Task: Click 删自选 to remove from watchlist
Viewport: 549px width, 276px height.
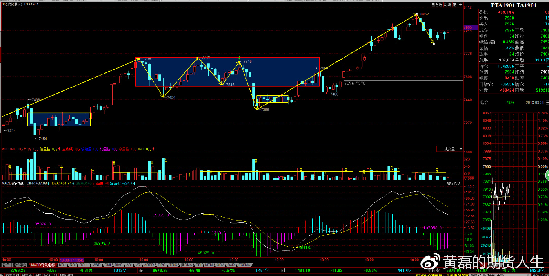Action: point(436,5)
